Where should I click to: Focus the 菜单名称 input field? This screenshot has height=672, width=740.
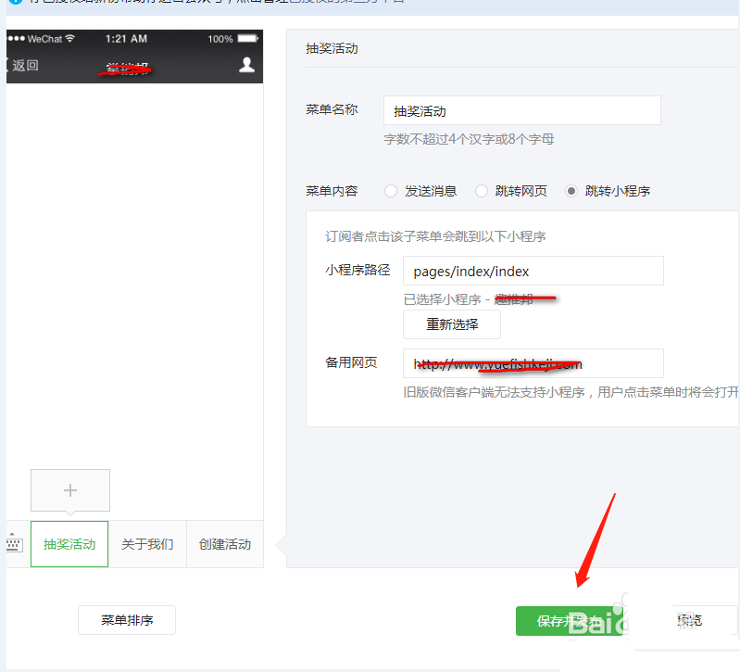click(x=522, y=110)
